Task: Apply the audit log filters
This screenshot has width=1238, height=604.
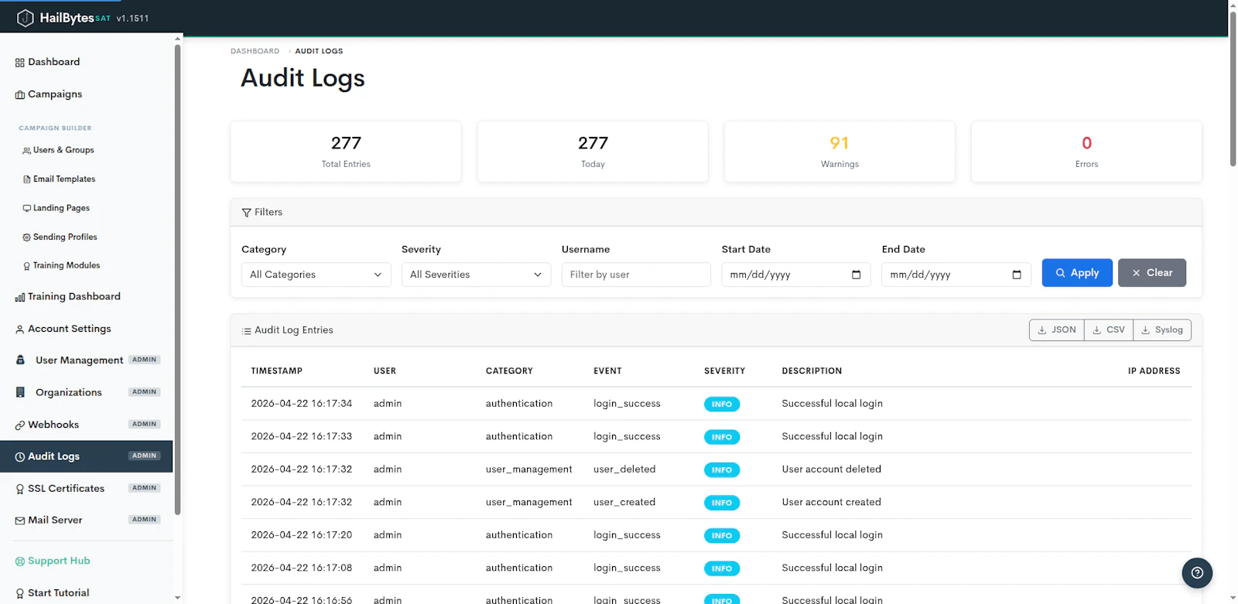Action: click(1077, 273)
